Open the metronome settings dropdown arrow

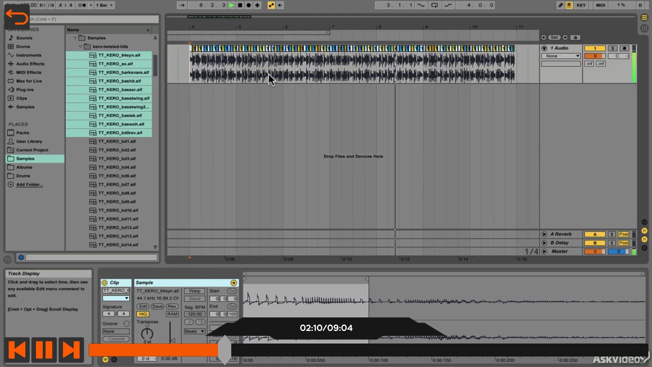tap(91, 5)
